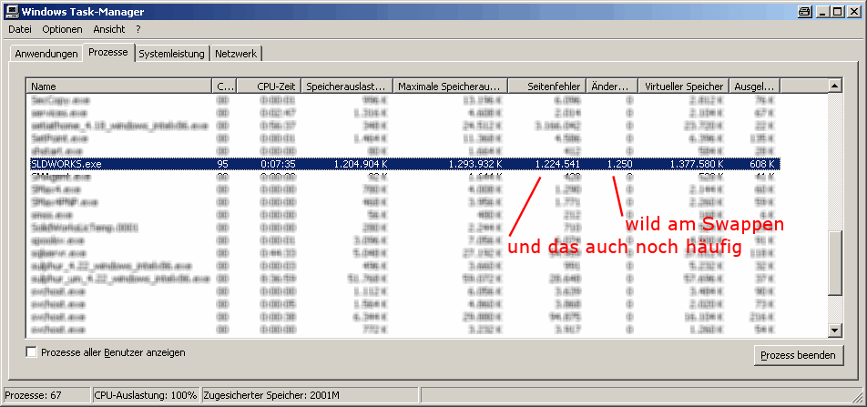Click the process list vertical scrollbar thumb
This screenshot has width=867, height=407.
tap(835, 262)
